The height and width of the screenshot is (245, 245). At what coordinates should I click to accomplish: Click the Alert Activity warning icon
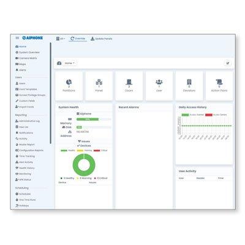[x=17, y=162]
